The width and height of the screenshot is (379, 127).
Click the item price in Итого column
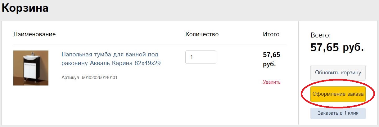271,55
